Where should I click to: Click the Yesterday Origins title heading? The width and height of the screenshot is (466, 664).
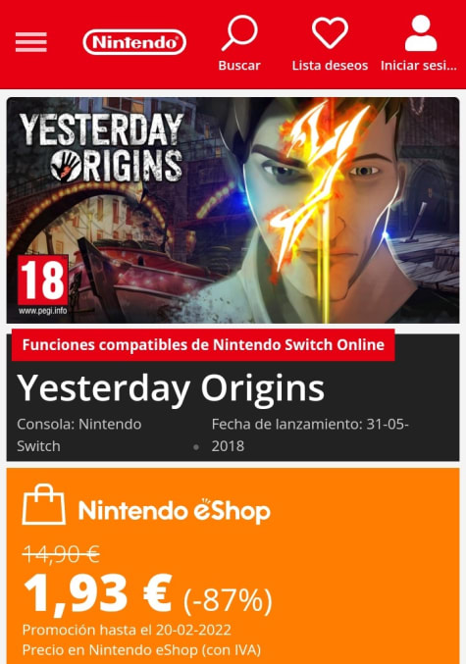(171, 388)
